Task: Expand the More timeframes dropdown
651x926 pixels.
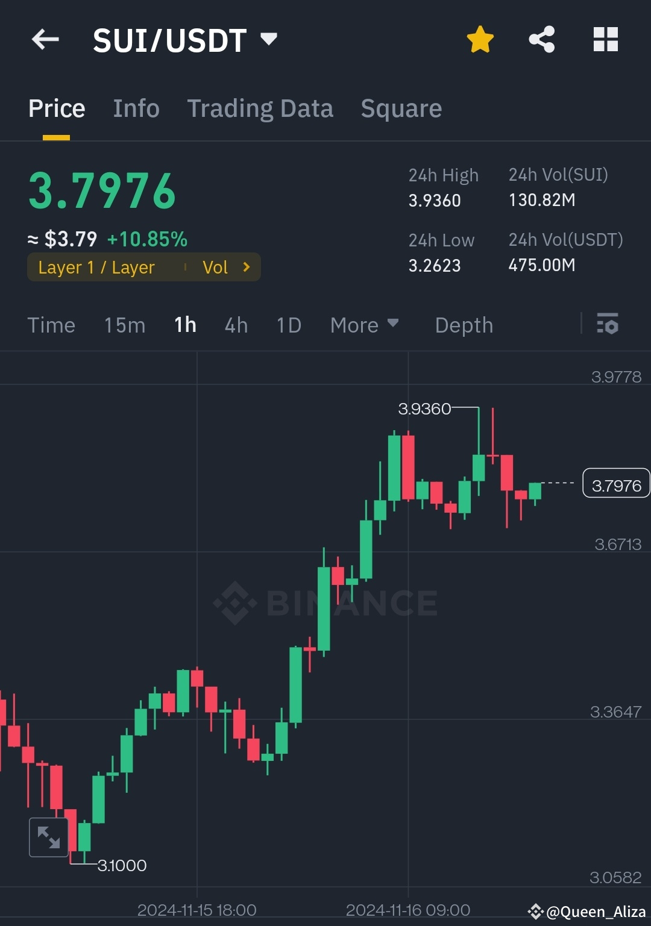Action: (x=365, y=325)
